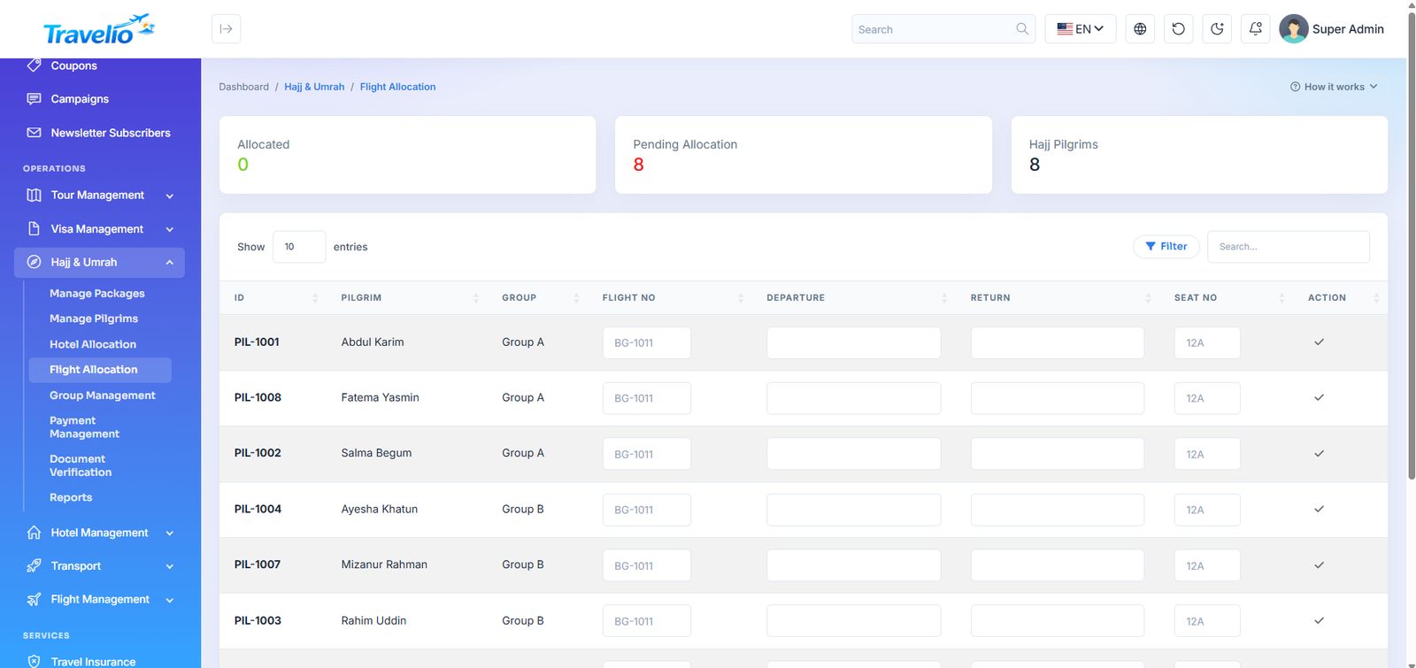Open the globe icon in header
Image resolution: width=1416 pixels, height=668 pixels.
(x=1140, y=29)
